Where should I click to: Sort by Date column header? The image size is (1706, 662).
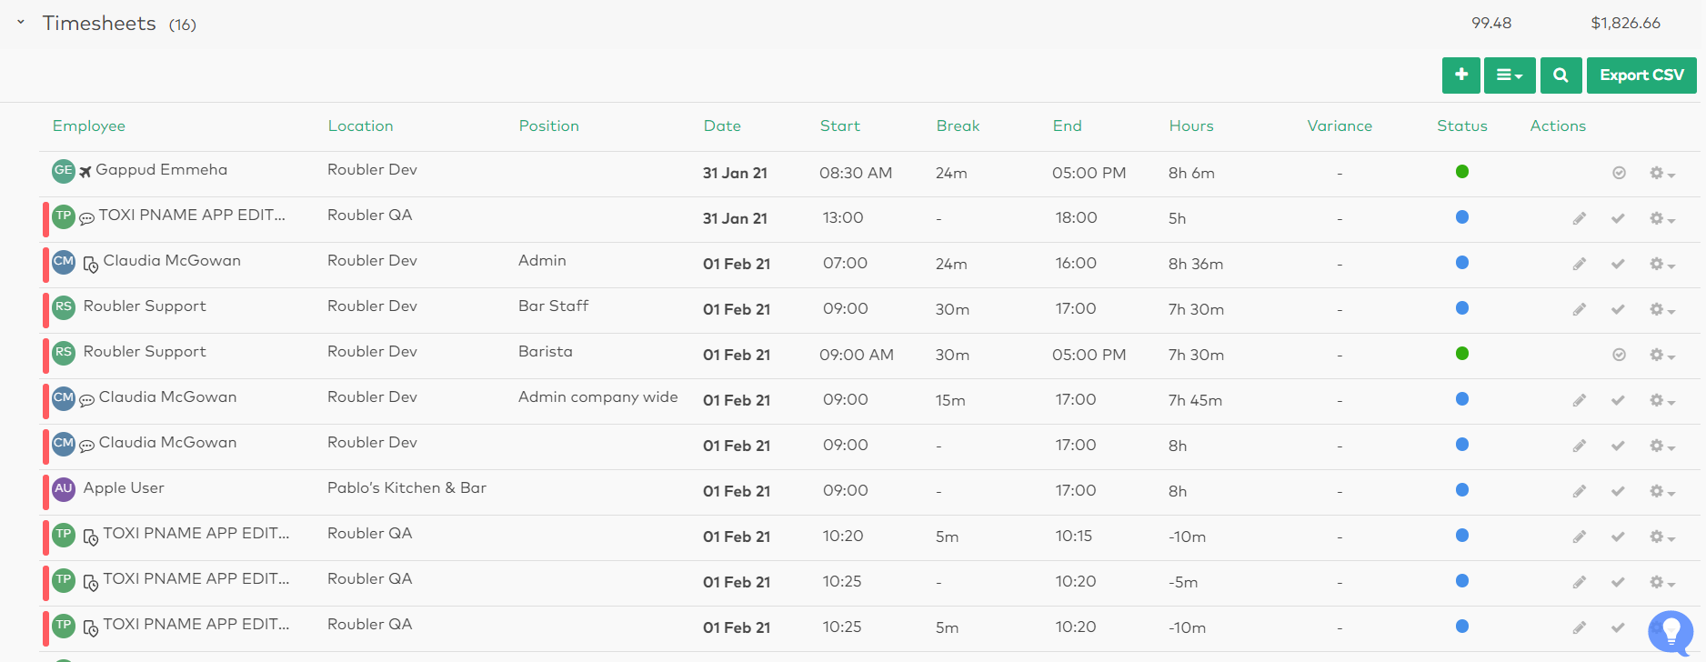point(722,126)
